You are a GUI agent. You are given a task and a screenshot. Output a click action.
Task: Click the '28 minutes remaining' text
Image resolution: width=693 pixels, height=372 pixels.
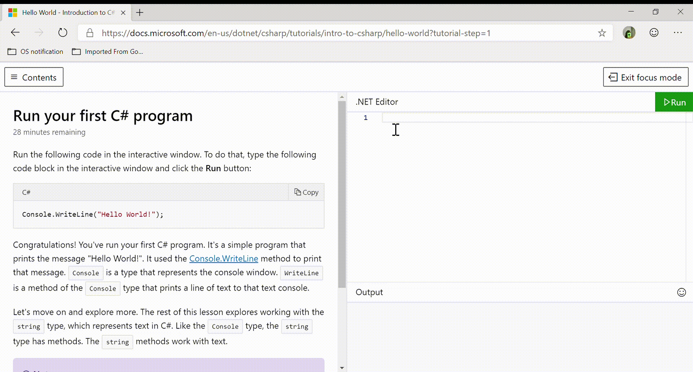click(49, 132)
